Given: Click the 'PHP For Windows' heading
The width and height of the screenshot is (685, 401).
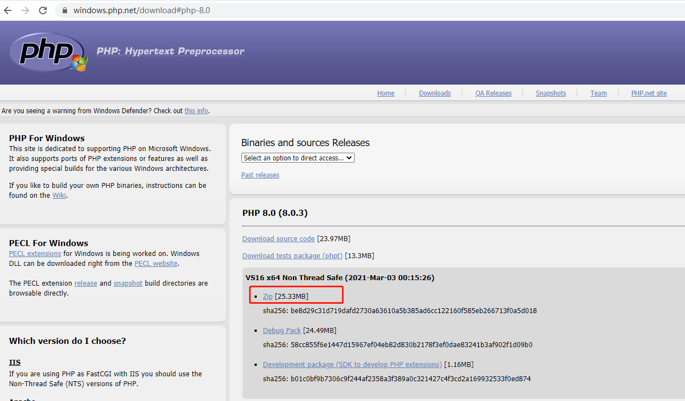Looking at the screenshot, I should [x=47, y=138].
